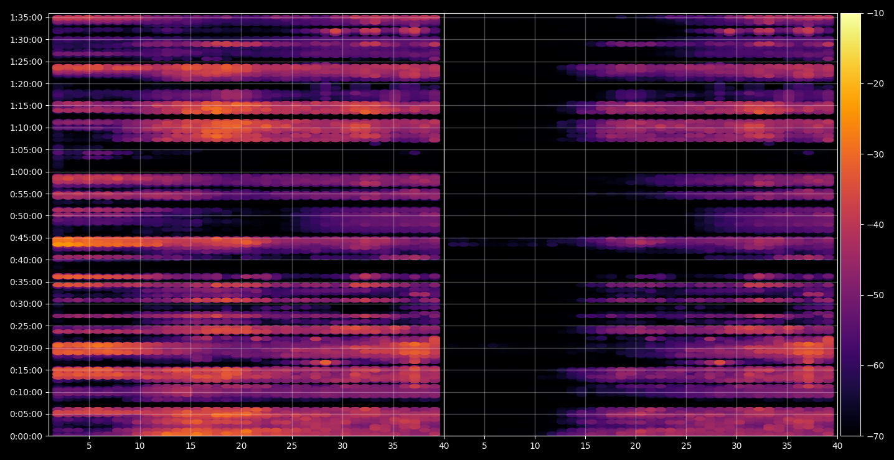Click x-axis label 15 under the left heatmap

(191, 446)
